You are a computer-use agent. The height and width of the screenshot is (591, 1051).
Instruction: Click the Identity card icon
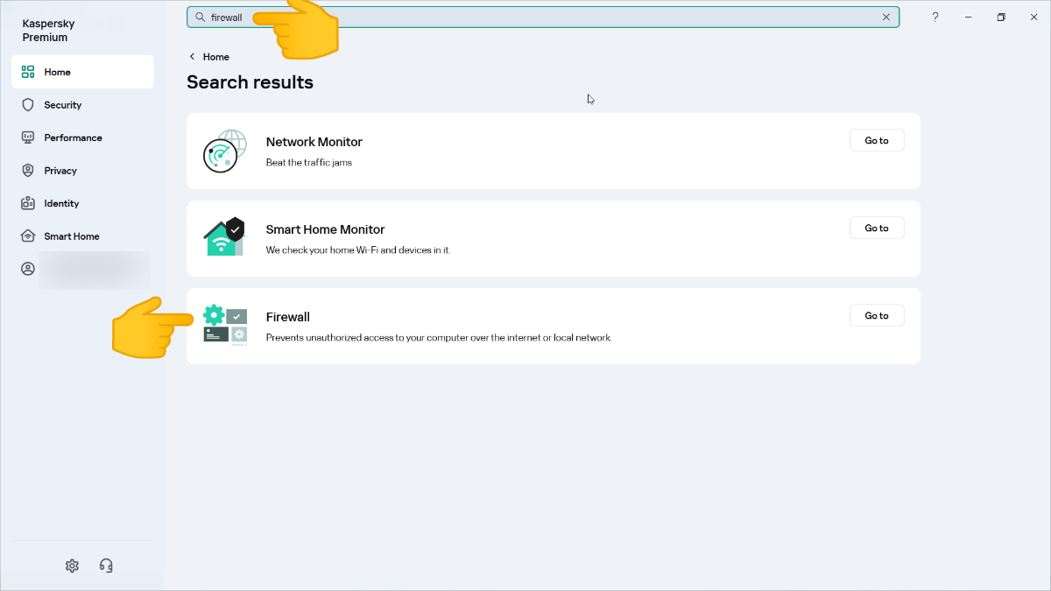point(28,203)
